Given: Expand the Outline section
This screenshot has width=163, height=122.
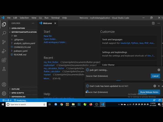Looking at the screenshot, I should [23, 89].
